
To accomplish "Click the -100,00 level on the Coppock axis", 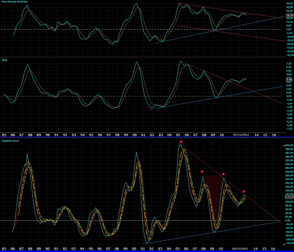I will 289,239.
